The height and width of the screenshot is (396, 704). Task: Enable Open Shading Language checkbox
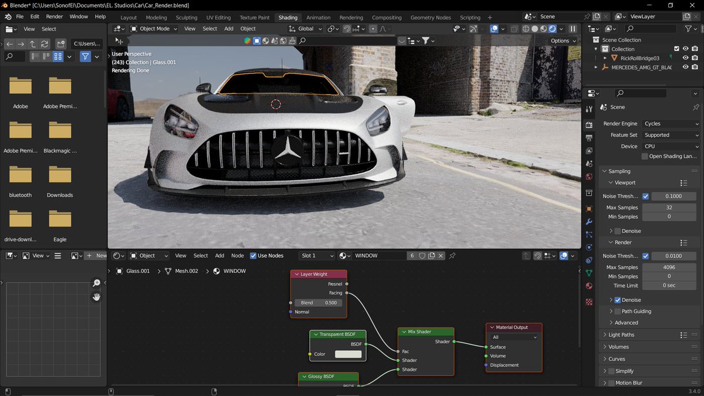pyautogui.click(x=645, y=156)
